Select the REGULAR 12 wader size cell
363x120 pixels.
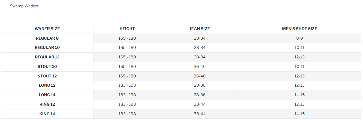[x=47, y=57]
